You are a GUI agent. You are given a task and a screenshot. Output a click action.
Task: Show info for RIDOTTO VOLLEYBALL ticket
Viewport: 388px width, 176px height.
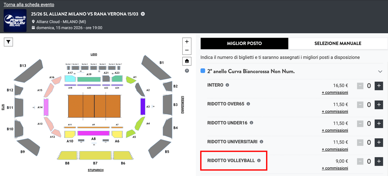(x=259, y=161)
